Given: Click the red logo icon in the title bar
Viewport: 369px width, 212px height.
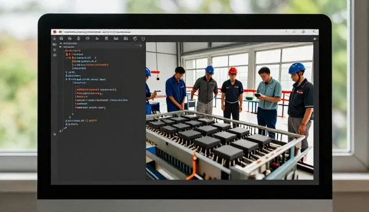Looking at the screenshot, I should (55, 32).
